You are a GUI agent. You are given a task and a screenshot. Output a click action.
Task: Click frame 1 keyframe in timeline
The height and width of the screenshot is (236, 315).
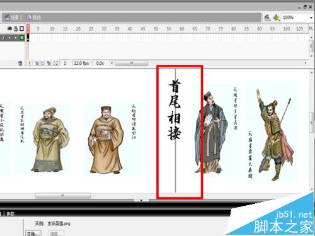pyautogui.click(x=28, y=38)
